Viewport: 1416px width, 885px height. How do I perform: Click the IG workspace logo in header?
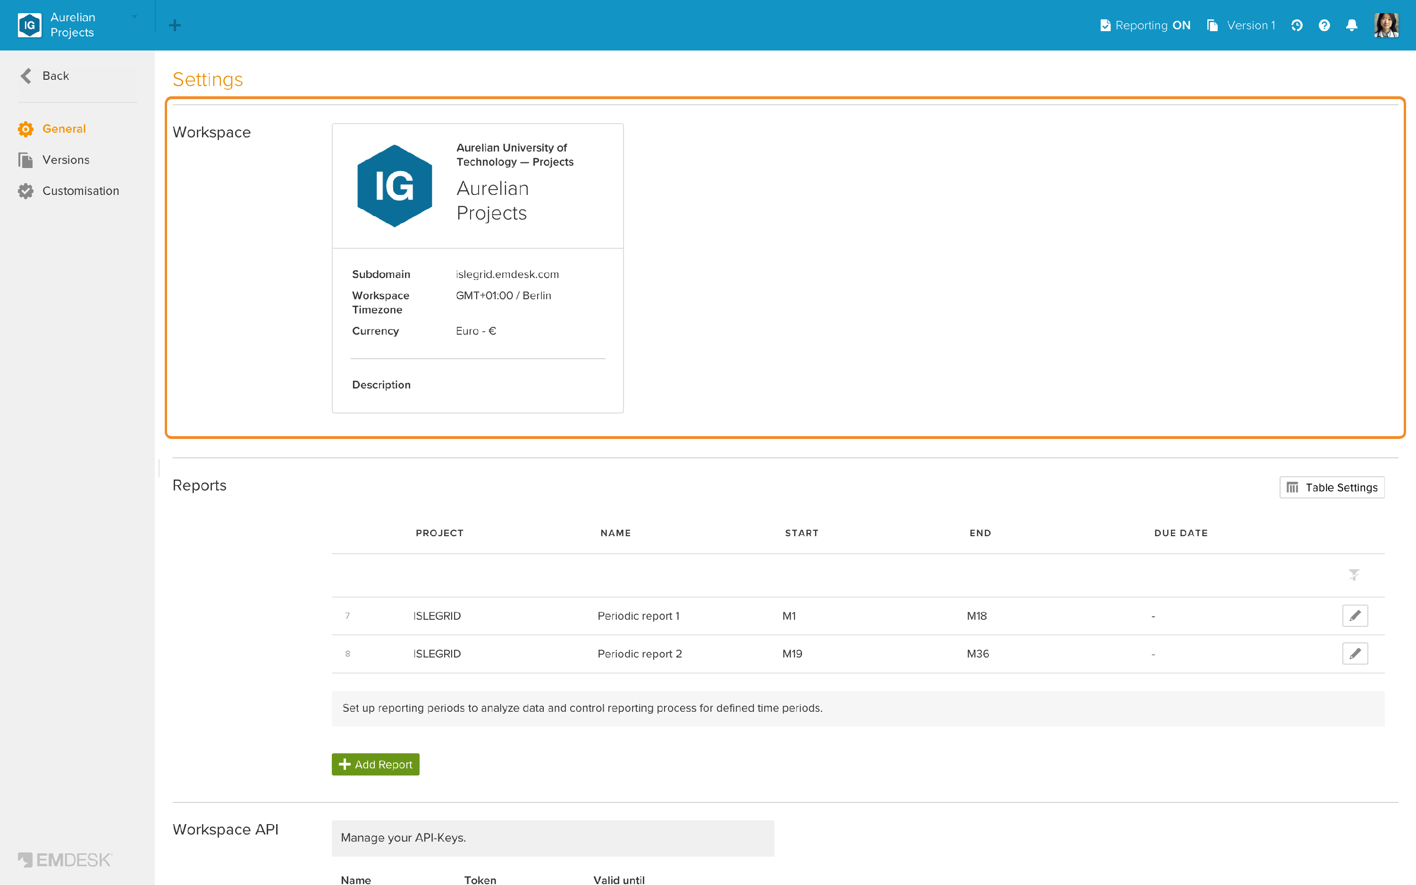coord(29,25)
